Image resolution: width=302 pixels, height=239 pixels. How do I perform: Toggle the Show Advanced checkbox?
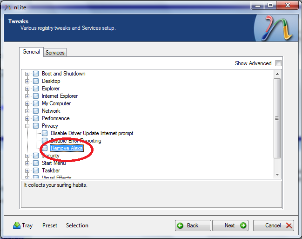[278, 63]
